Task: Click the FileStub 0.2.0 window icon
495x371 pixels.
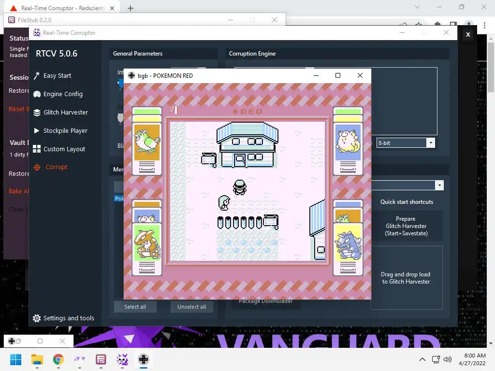Action: tap(12, 20)
